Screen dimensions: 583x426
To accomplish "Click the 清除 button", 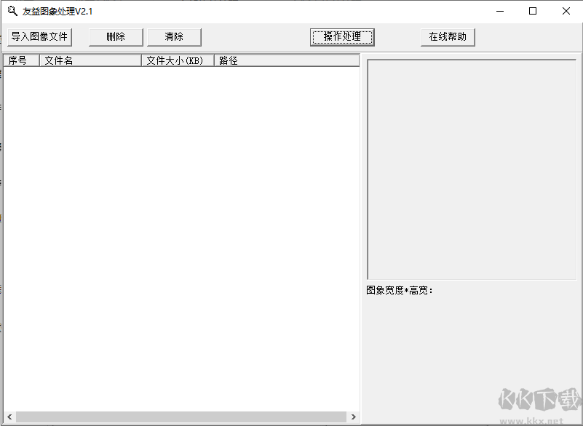I will (174, 37).
